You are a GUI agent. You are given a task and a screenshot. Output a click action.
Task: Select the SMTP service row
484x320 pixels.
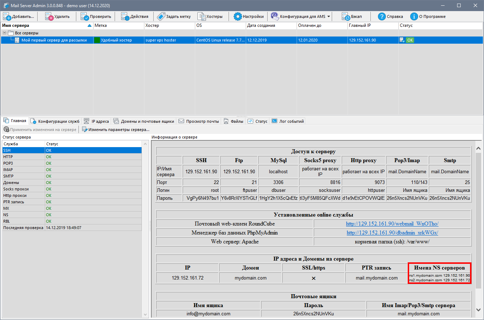(x=72, y=176)
